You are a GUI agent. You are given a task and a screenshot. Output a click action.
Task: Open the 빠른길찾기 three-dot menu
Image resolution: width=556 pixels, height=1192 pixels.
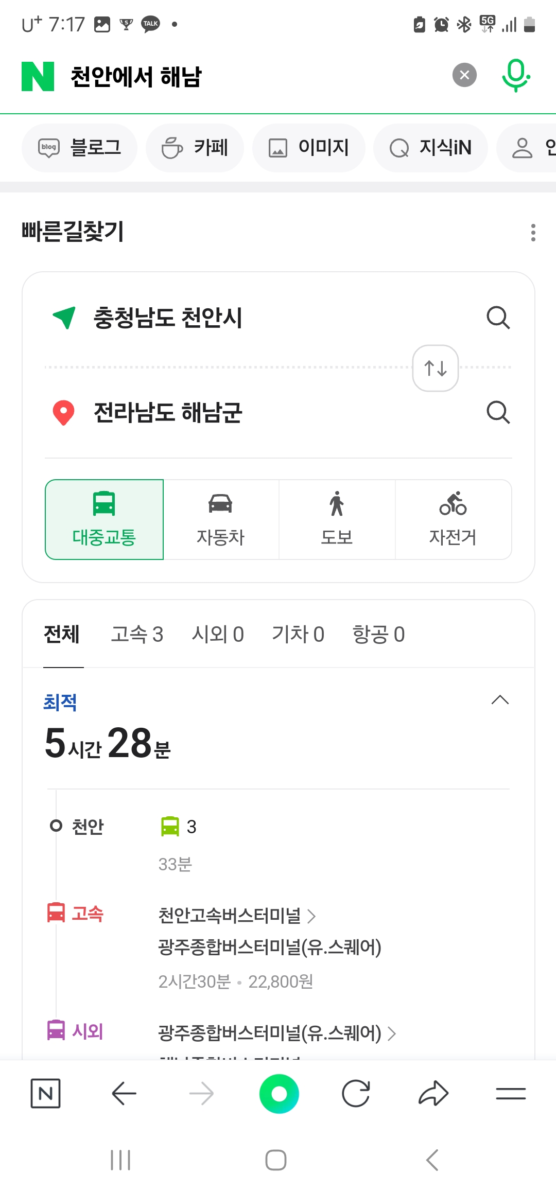533,233
